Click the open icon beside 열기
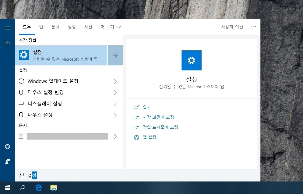The height and width of the screenshot is (194, 303). pos(136,107)
